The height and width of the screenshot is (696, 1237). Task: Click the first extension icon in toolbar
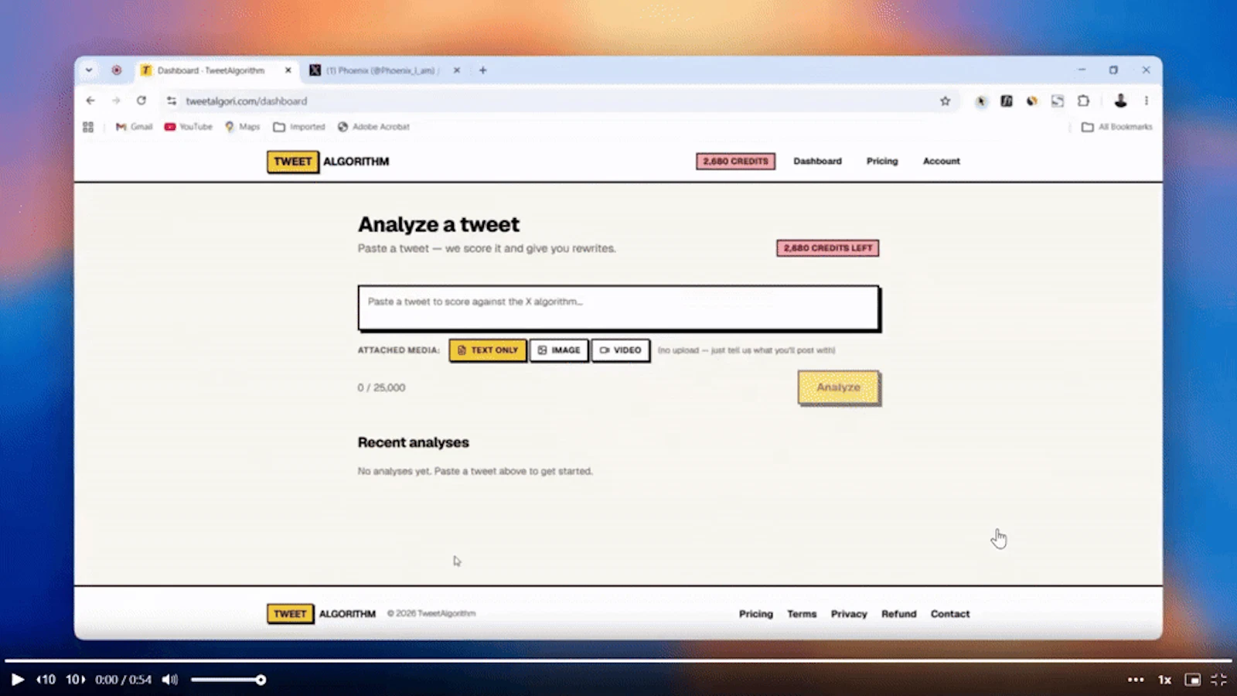pyautogui.click(x=981, y=101)
